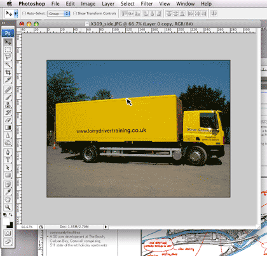Select the Rectangular Marquee tool

pyautogui.click(x=8, y=50)
